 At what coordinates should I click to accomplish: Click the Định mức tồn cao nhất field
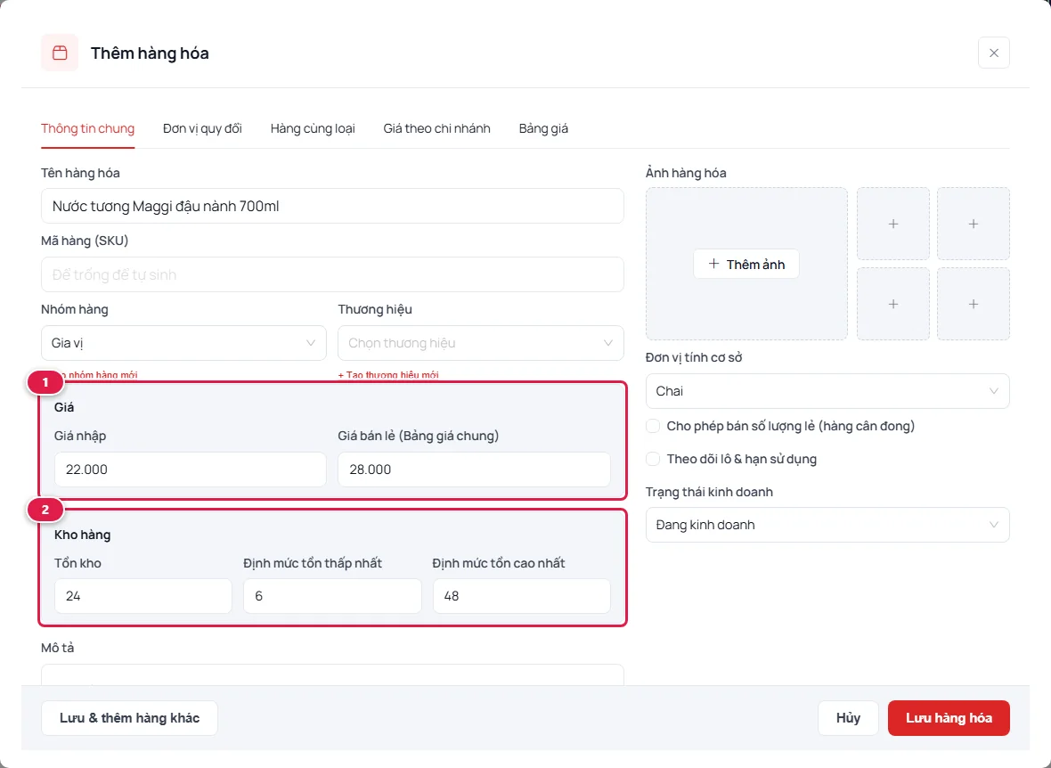521,596
